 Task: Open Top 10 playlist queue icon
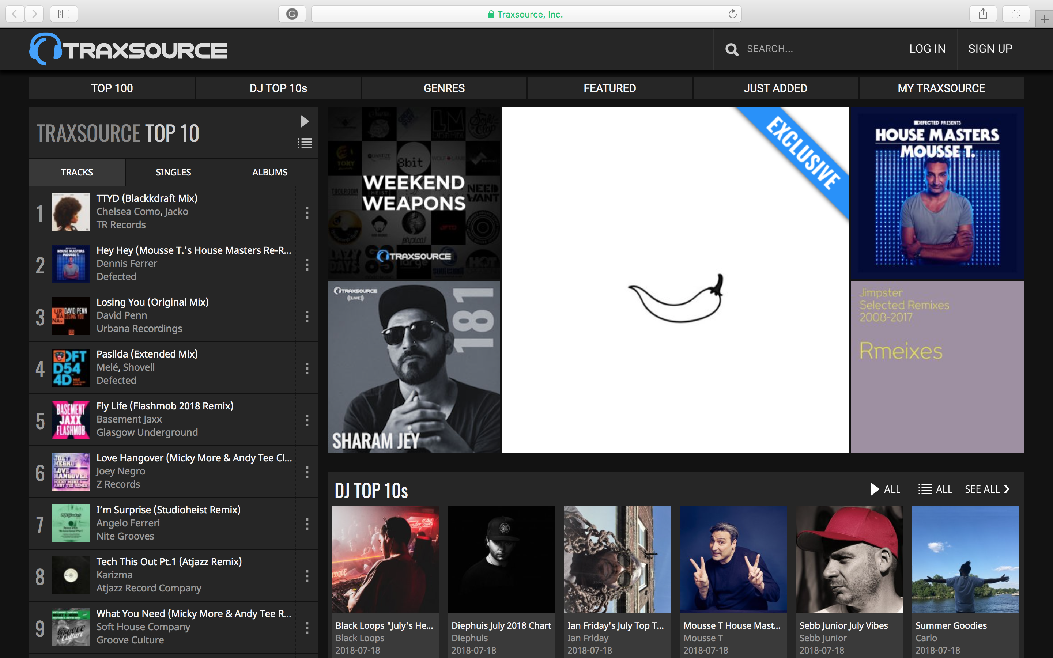(x=305, y=143)
